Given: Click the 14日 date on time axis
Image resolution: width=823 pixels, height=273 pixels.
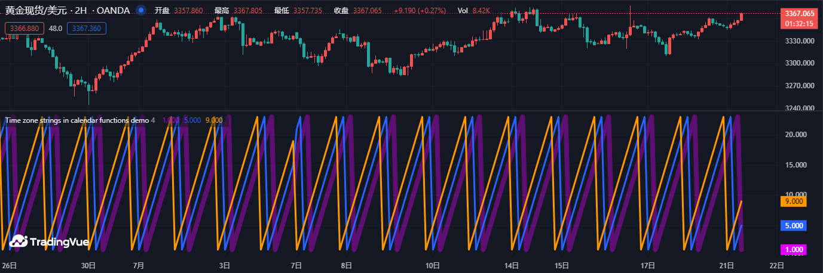Looking at the screenshot, I should click(510, 265).
